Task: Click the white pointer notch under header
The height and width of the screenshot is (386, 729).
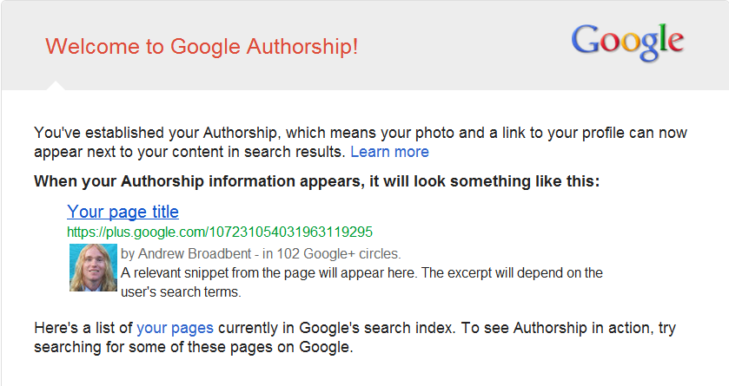Action: click(x=56, y=85)
